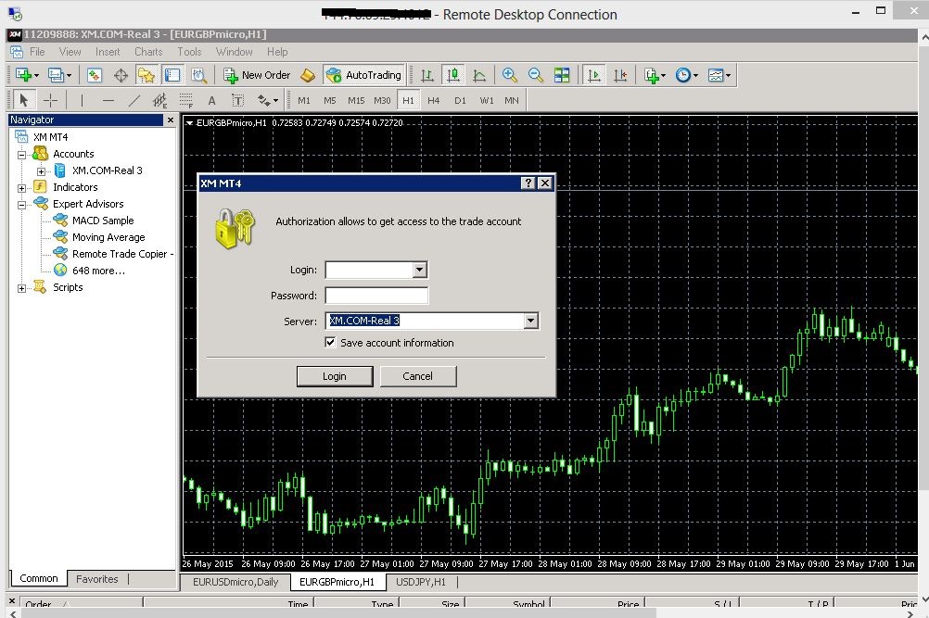Open the New Chart toolbar icon
This screenshot has width=929, height=618.
tap(27, 75)
